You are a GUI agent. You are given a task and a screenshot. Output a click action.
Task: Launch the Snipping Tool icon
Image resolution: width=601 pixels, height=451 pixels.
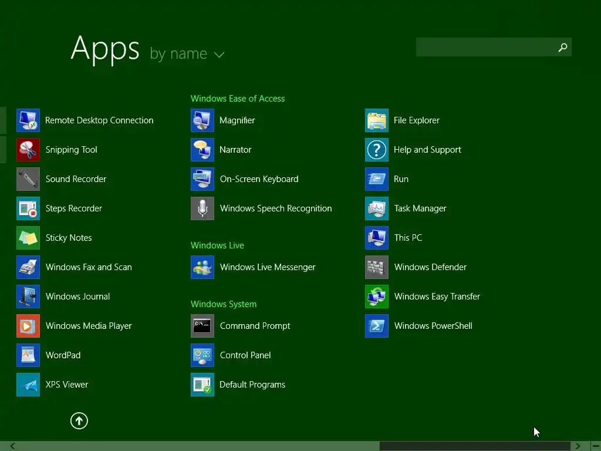(x=28, y=150)
